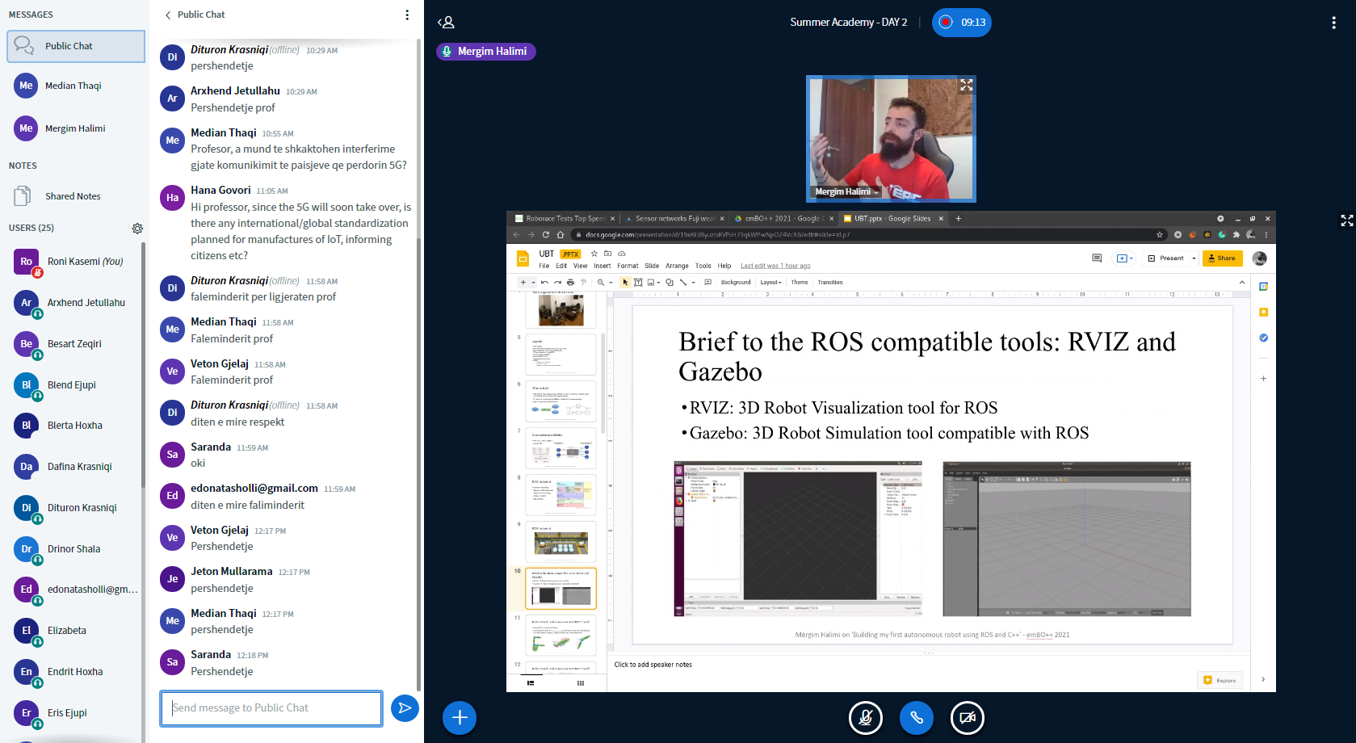Open Median Thaqi private chat
1356x743 pixels.
click(x=73, y=86)
